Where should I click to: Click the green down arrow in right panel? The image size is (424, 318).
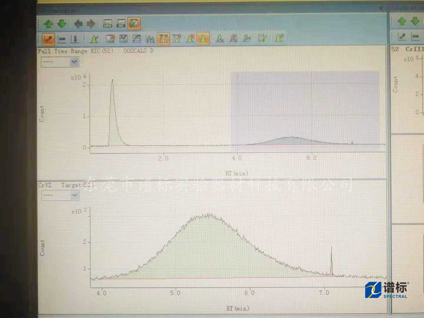point(415,21)
